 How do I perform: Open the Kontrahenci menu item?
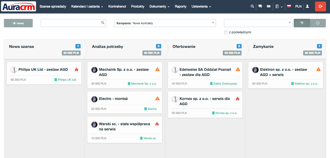tap(117, 6)
